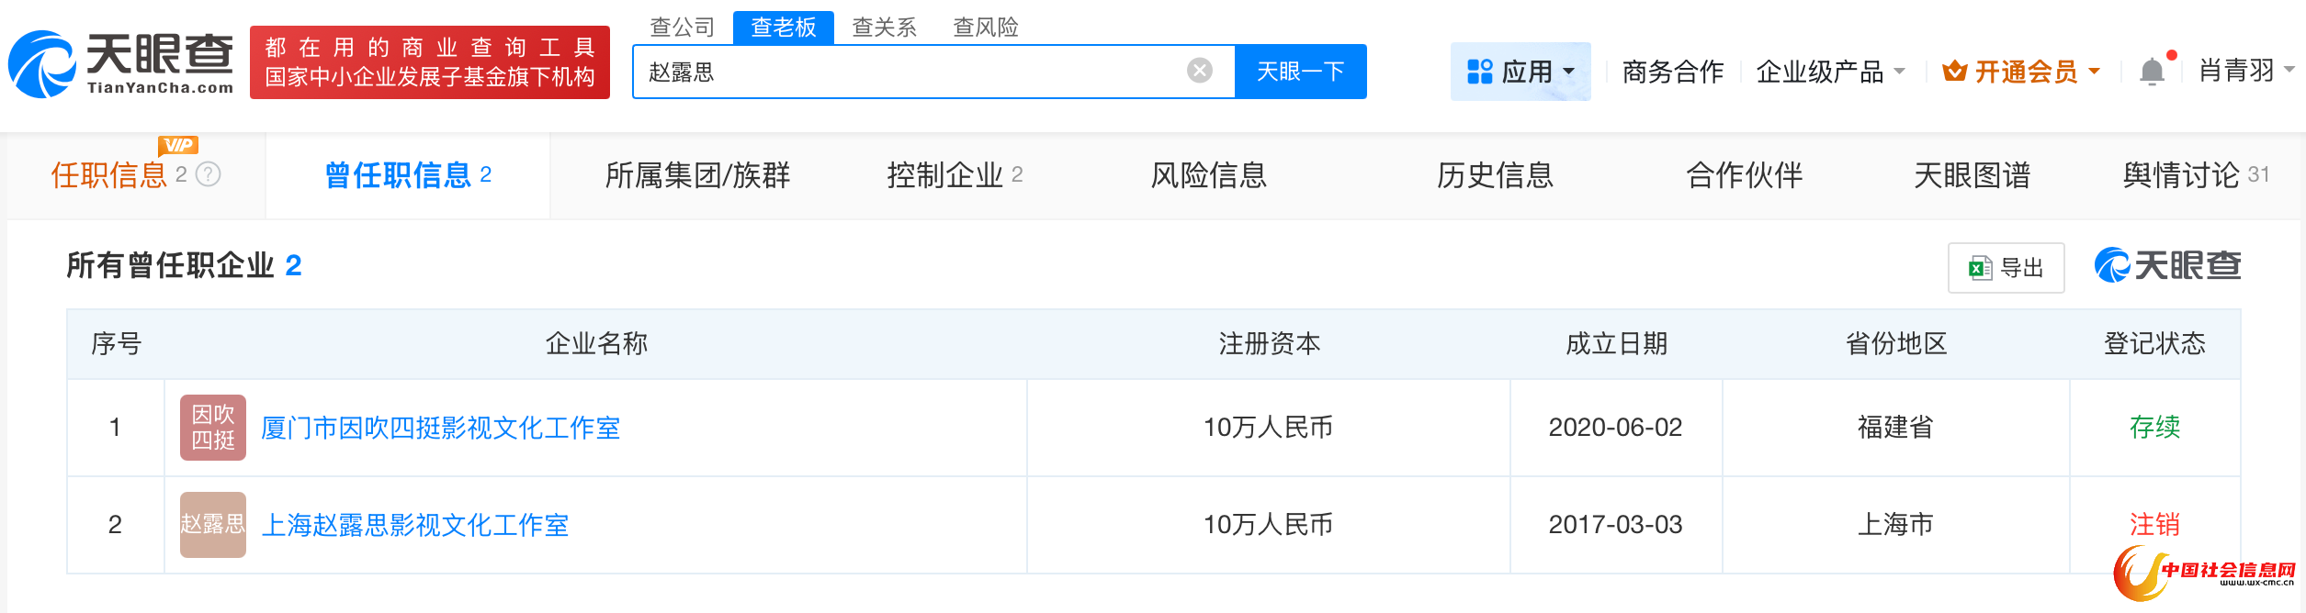Click the help question mark next to 任职信息
Image resolution: width=2306 pixels, height=613 pixels.
[x=209, y=174]
